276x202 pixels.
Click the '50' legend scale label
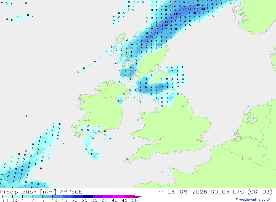pos(135,200)
